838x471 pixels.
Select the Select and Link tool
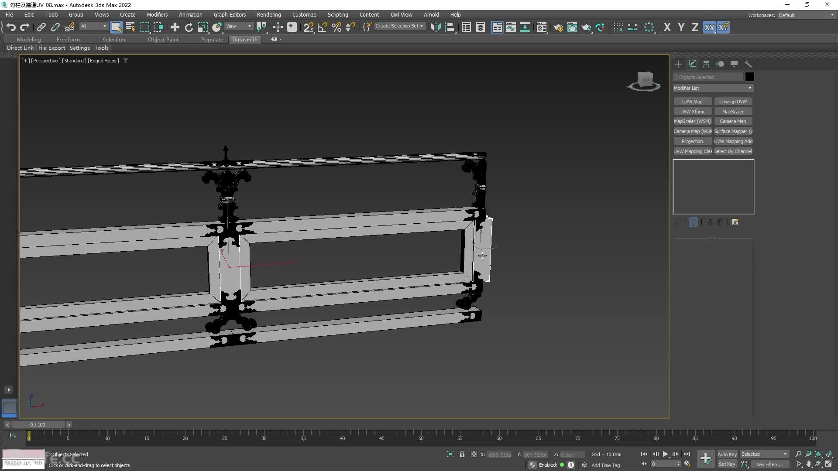click(41, 27)
